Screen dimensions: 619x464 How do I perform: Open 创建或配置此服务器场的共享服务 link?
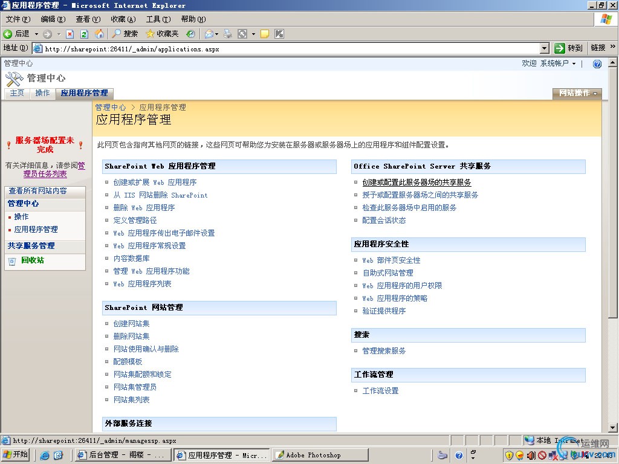tap(417, 182)
